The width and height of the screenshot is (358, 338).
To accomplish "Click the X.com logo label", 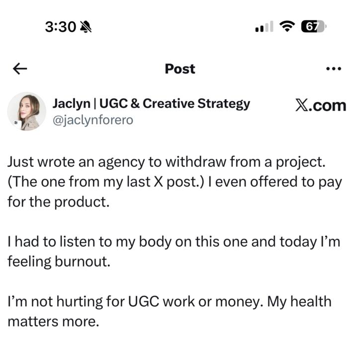I will pyautogui.click(x=320, y=105).
